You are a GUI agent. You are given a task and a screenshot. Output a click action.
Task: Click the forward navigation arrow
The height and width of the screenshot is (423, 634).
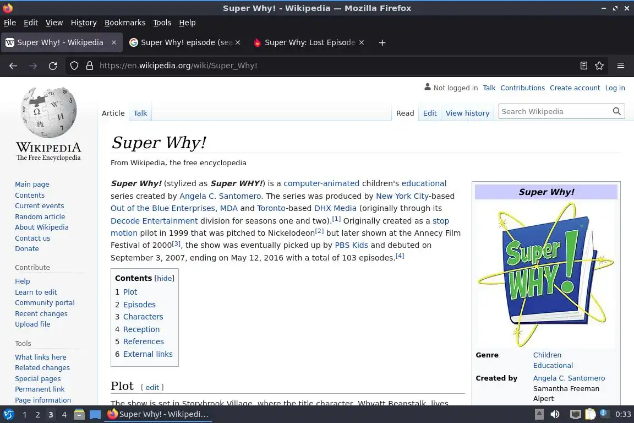33,66
